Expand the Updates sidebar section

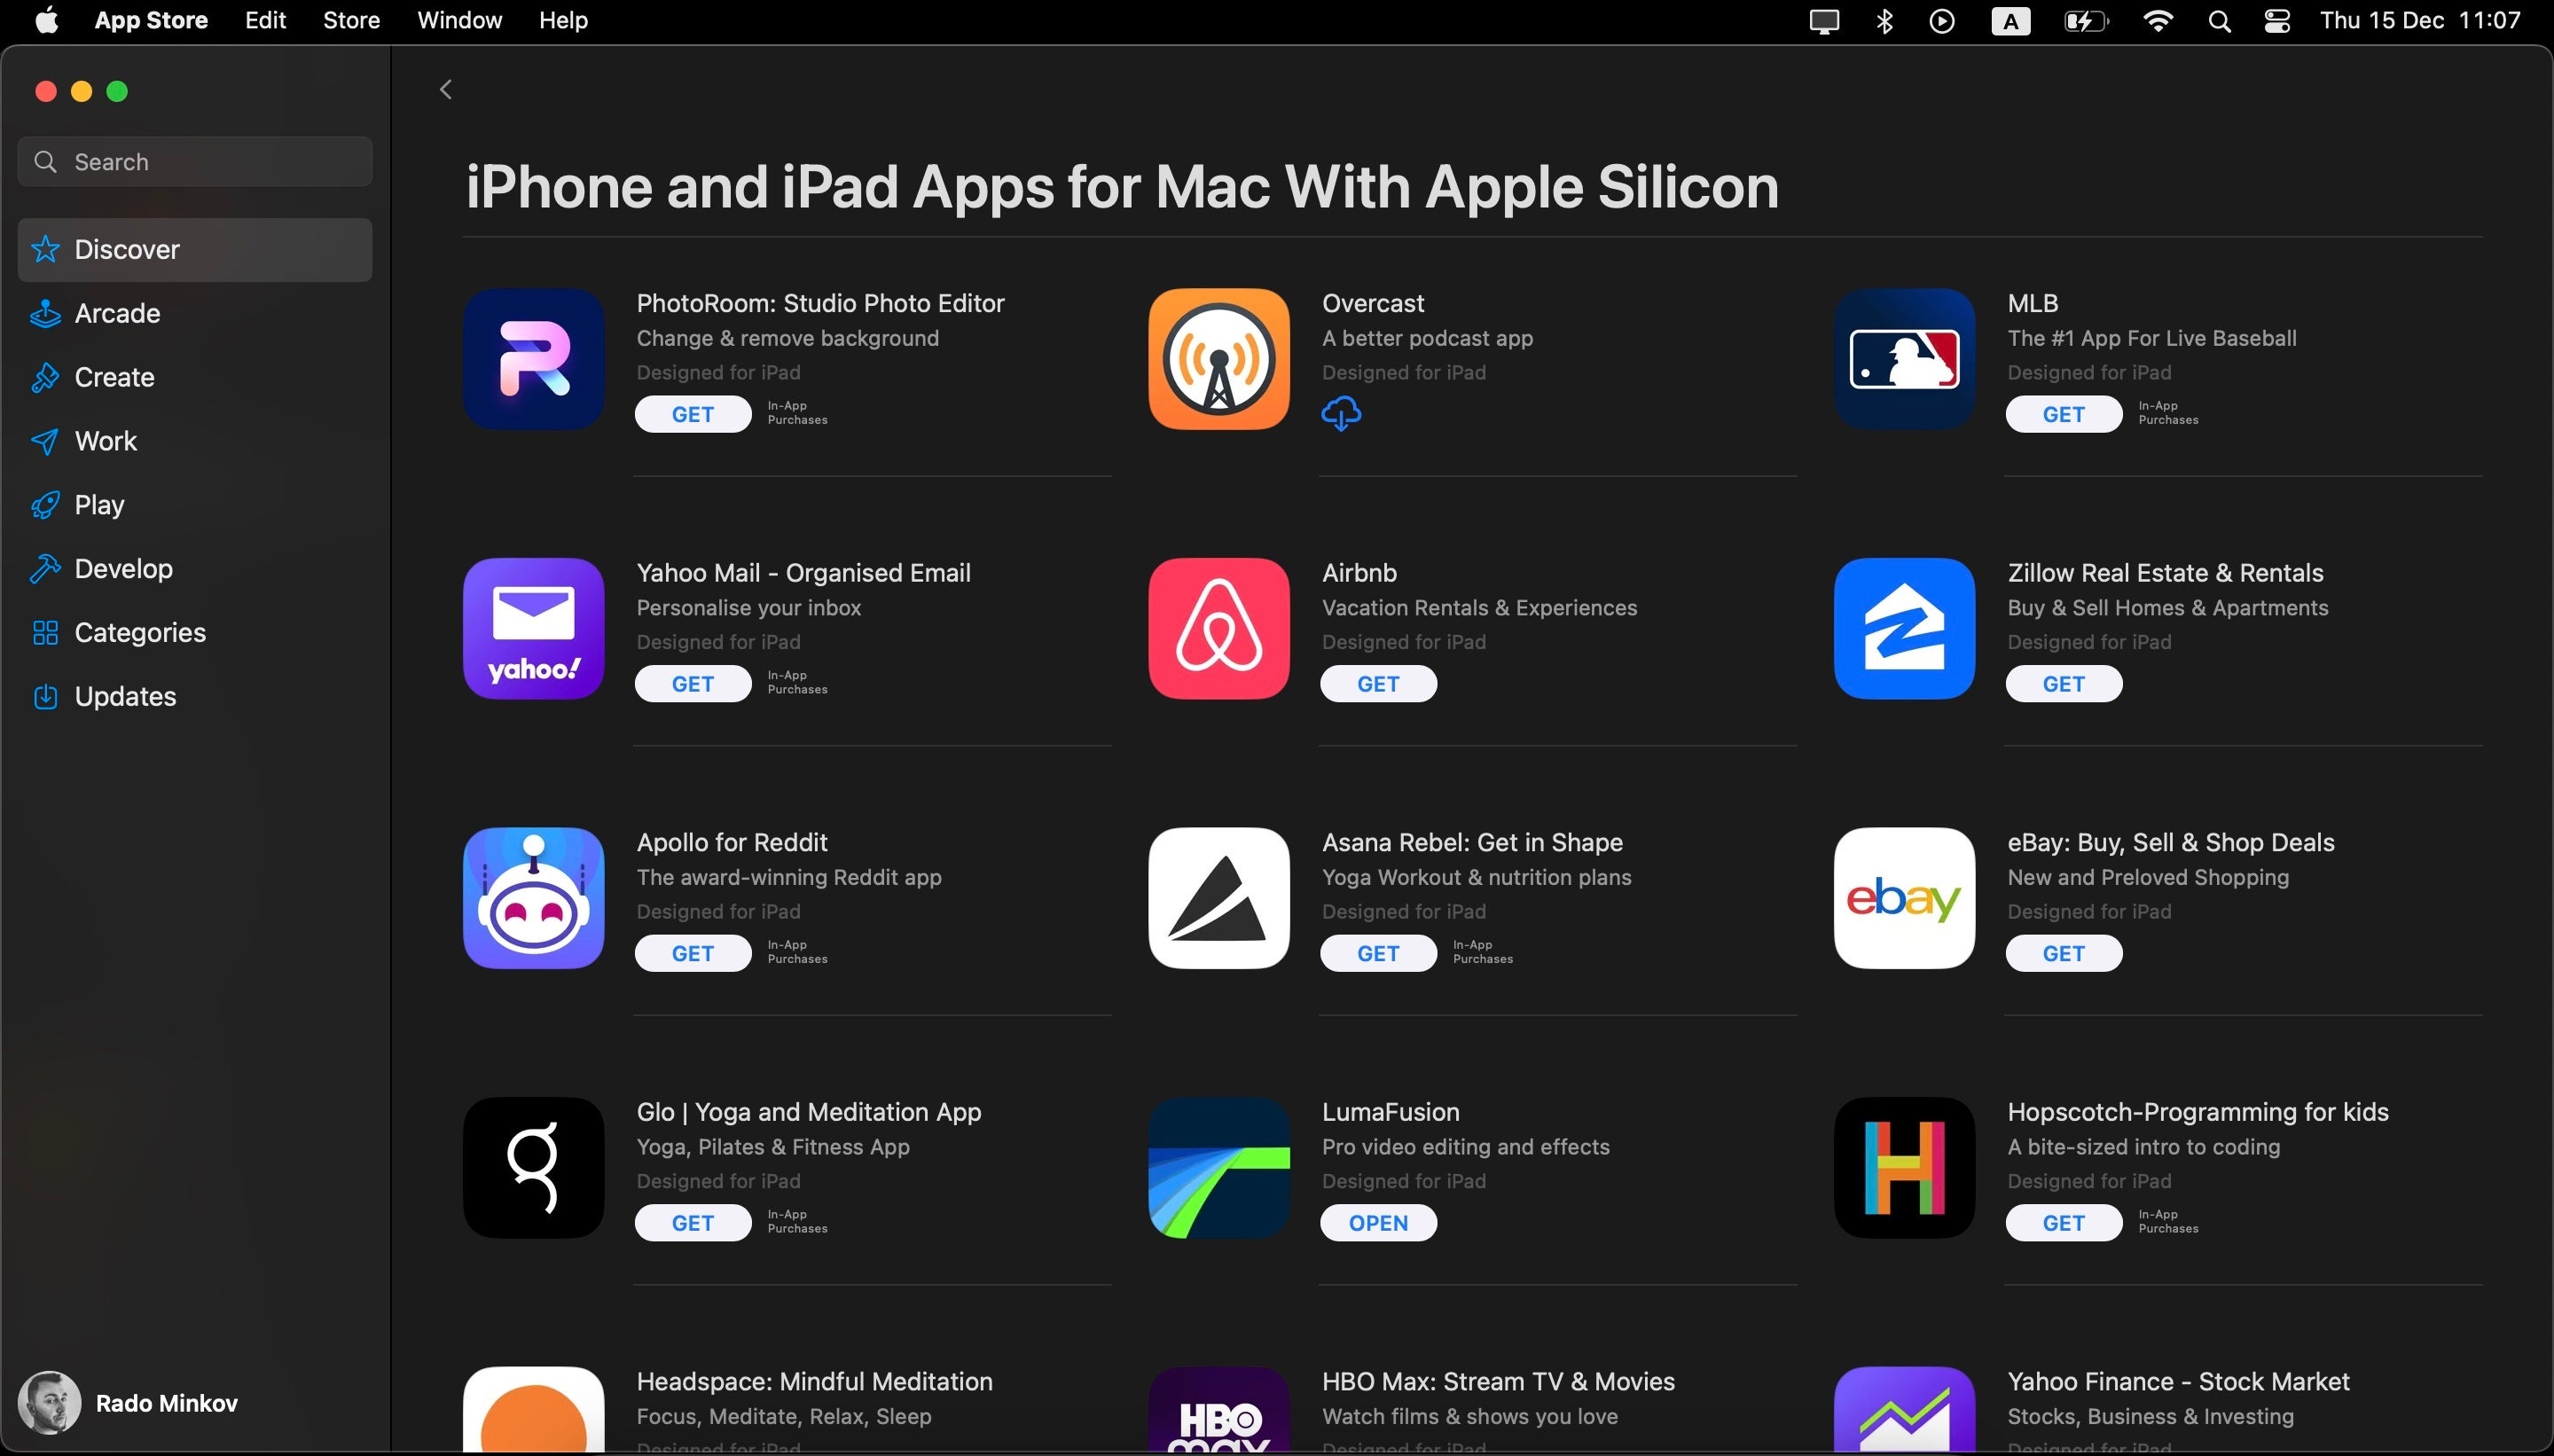pyautogui.click(x=124, y=694)
